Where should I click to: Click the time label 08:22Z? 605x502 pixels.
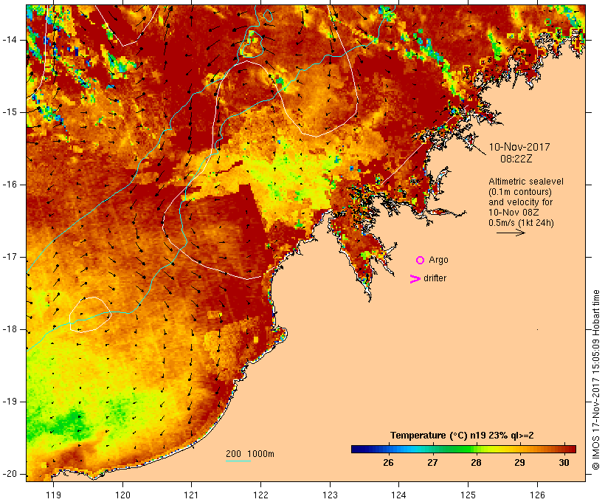(516, 159)
